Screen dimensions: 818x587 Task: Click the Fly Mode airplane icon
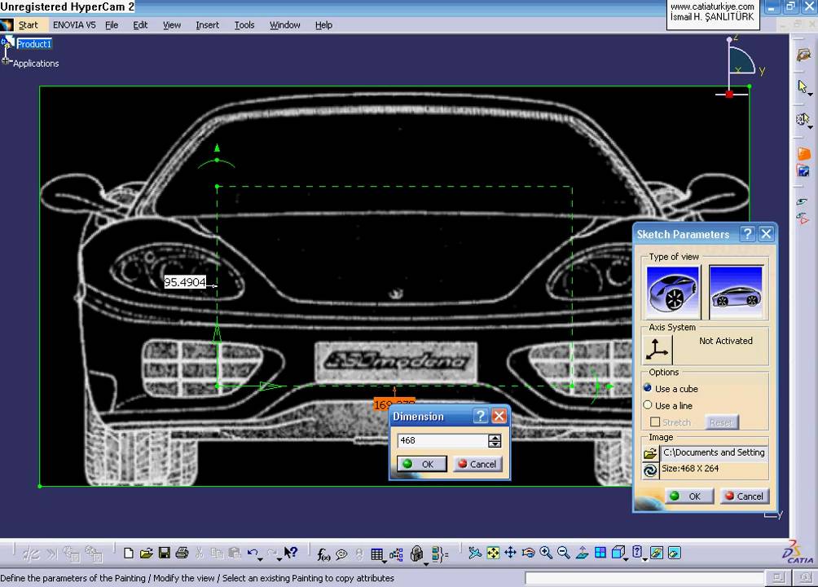[x=475, y=553]
